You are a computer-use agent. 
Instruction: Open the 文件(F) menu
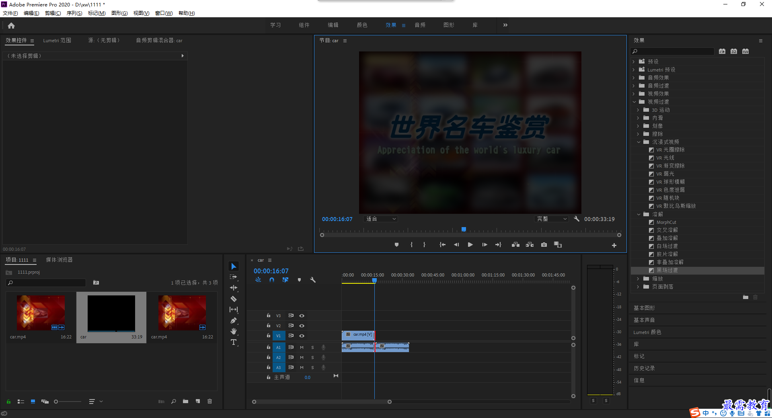10,13
